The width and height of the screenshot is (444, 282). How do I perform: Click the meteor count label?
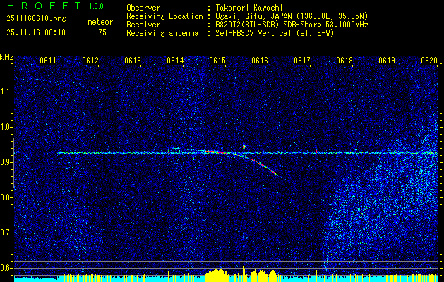pos(100,22)
